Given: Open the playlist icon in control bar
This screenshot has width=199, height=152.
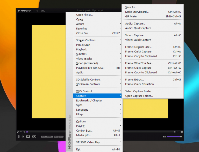Looking at the screenshot, I should [19, 136].
